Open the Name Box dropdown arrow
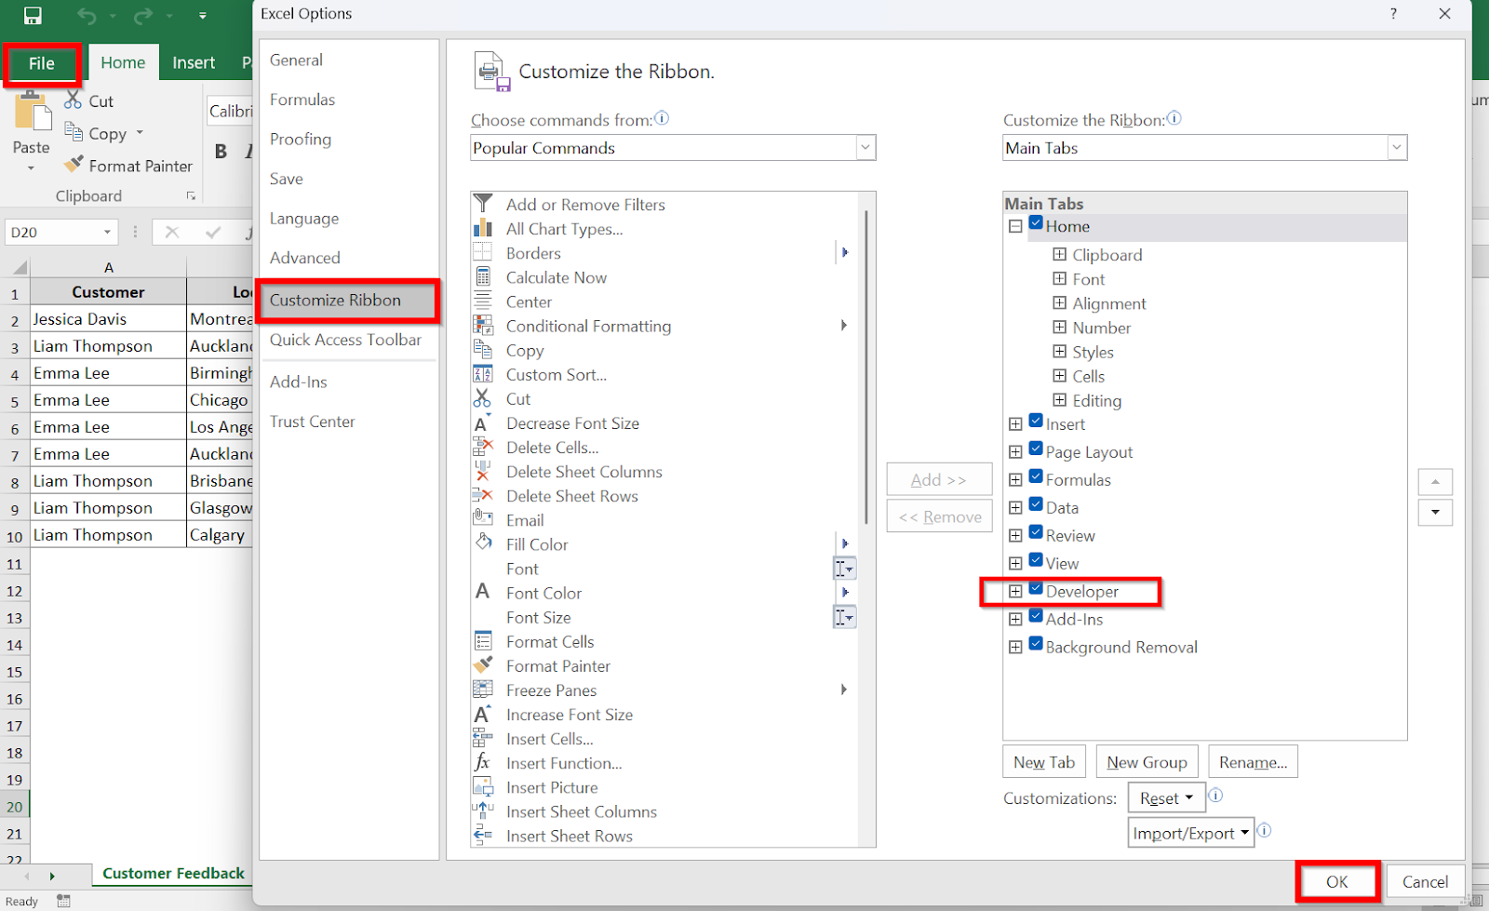 (x=107, y=233)
